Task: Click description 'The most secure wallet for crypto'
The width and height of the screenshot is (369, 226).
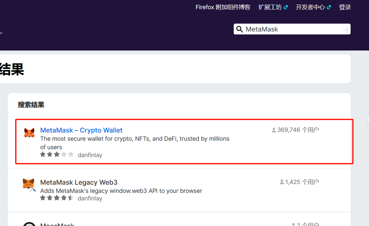Action: coord(135,143)
